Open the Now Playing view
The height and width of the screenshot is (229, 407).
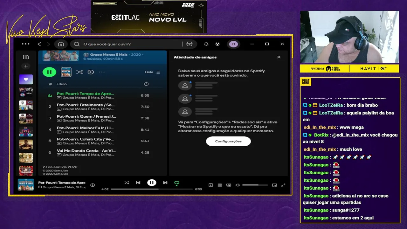[210, 185]
